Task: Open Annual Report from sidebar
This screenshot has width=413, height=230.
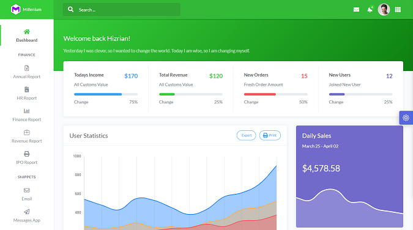Action: [26, 72]
